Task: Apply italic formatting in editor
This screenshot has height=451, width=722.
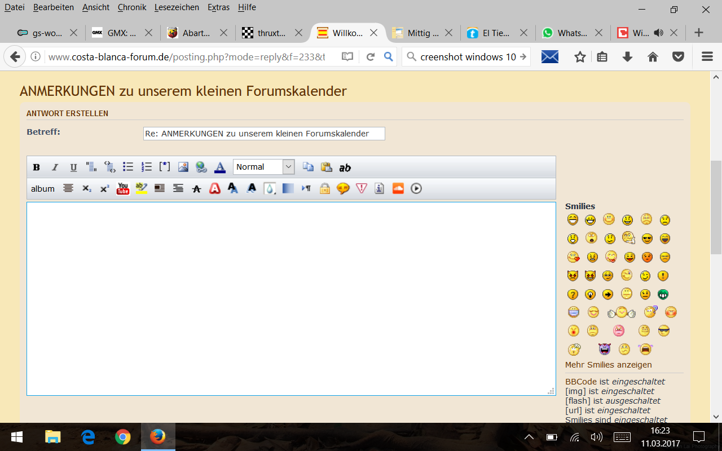Action: pos(55,167)
